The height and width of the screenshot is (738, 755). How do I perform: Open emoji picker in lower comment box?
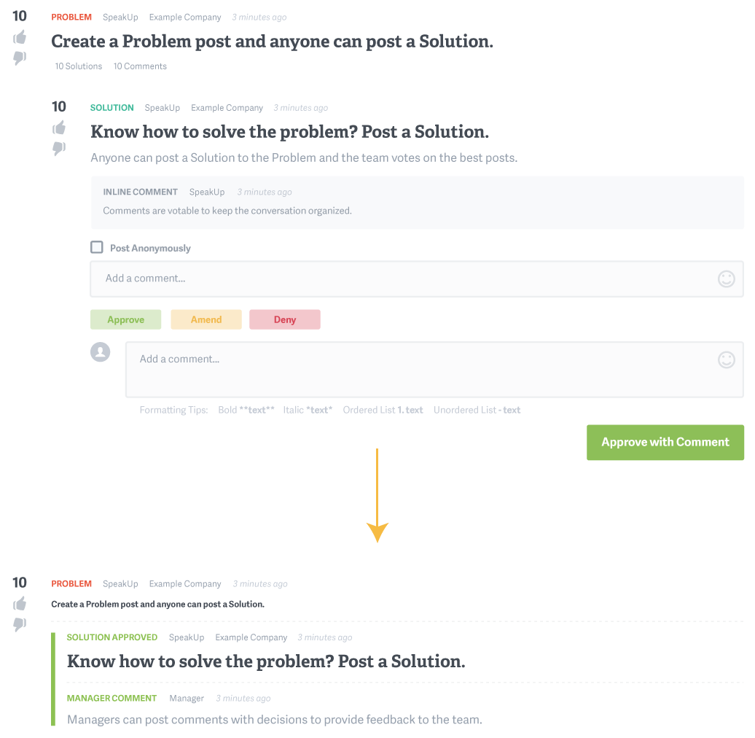coord(726,360)
